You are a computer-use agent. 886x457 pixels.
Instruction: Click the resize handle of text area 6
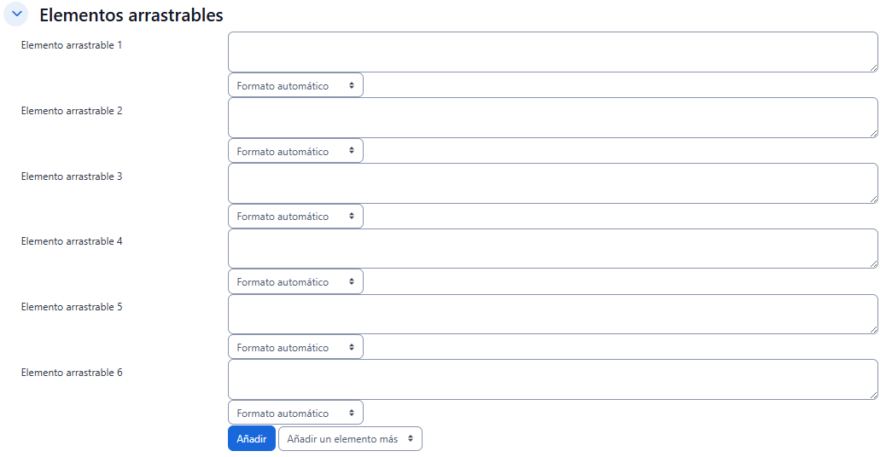873,395
